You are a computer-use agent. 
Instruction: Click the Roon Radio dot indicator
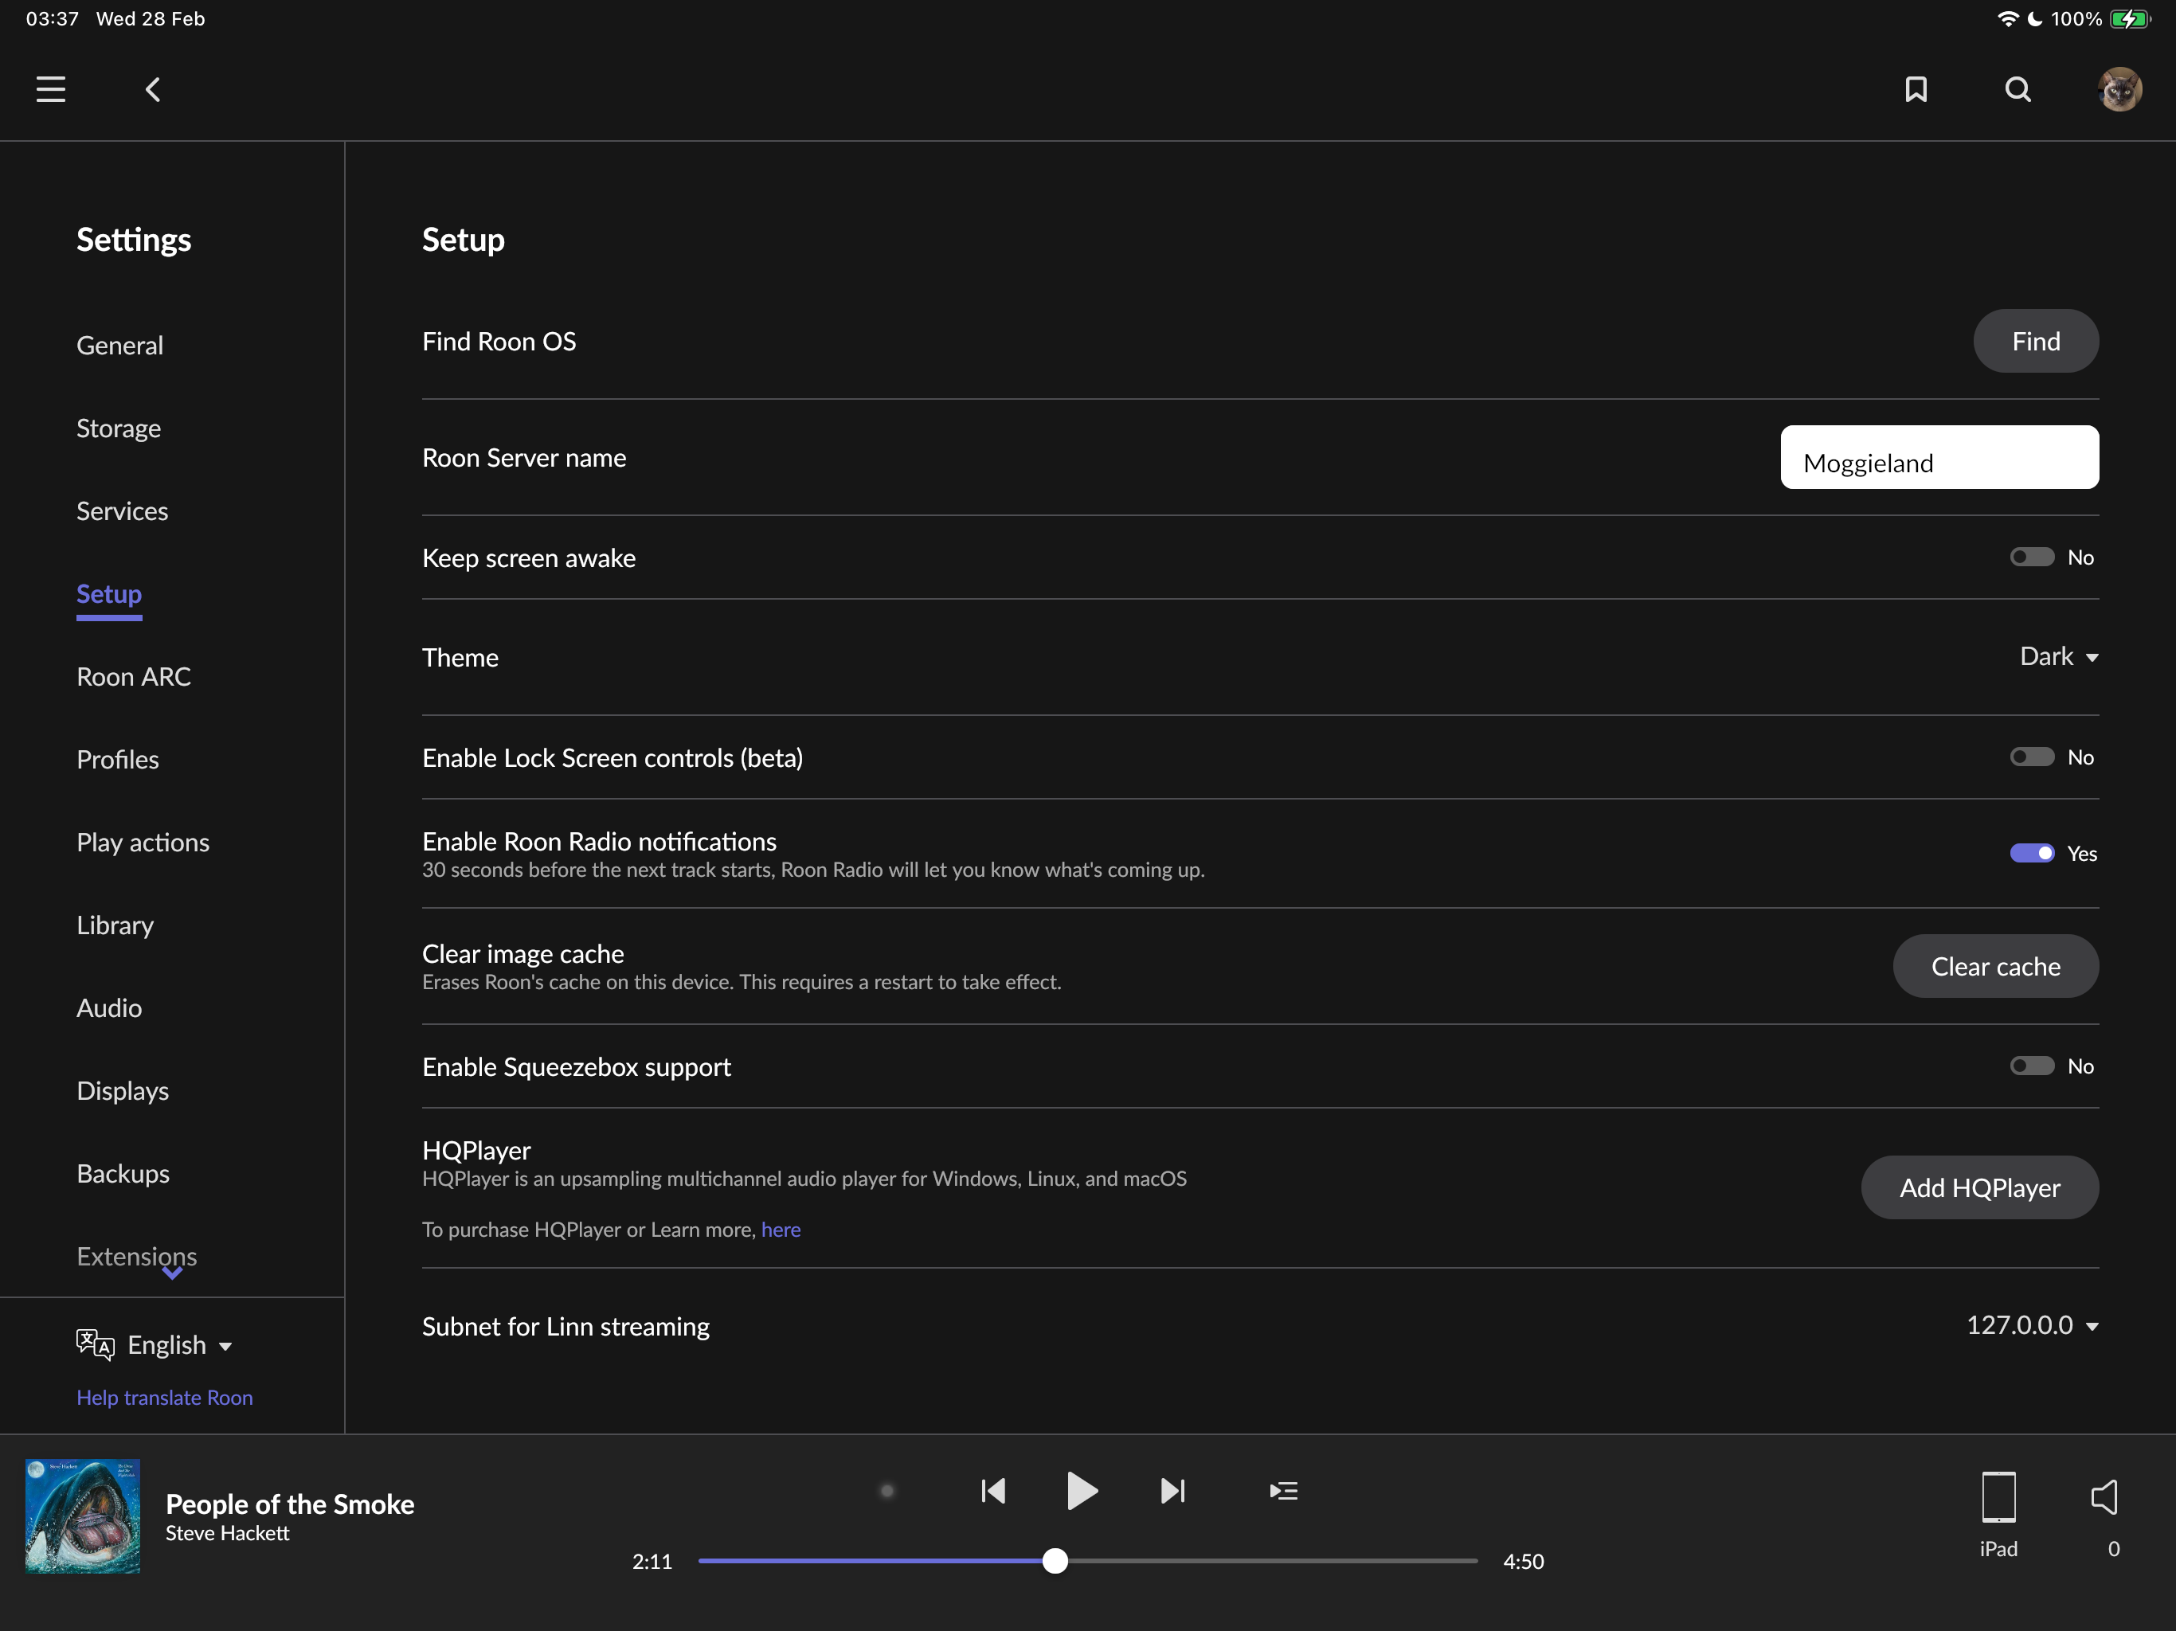point(886,1490)
